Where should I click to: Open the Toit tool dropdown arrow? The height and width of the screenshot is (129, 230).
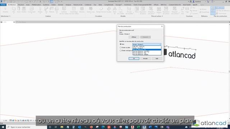click(46, 13)
